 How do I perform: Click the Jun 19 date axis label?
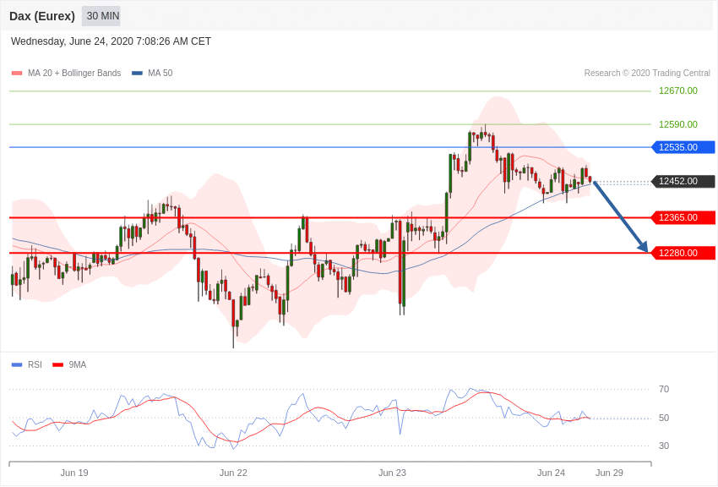74,473
